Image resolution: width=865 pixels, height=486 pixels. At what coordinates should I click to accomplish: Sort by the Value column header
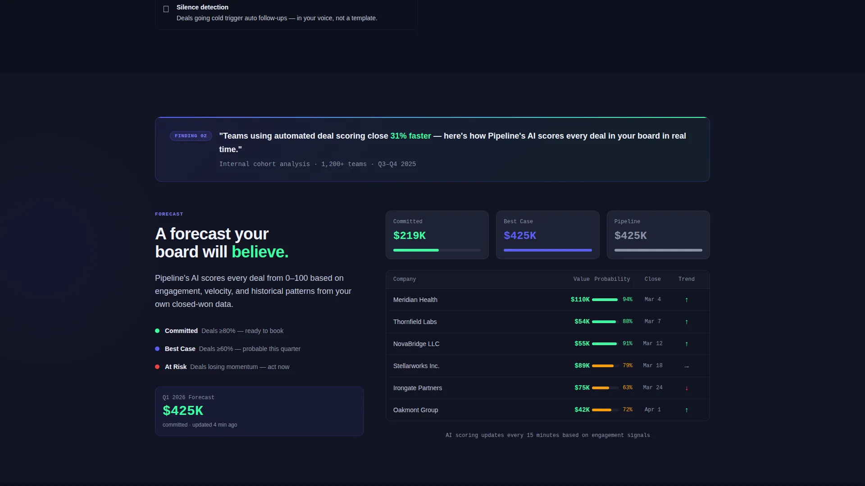pos(581,279)
